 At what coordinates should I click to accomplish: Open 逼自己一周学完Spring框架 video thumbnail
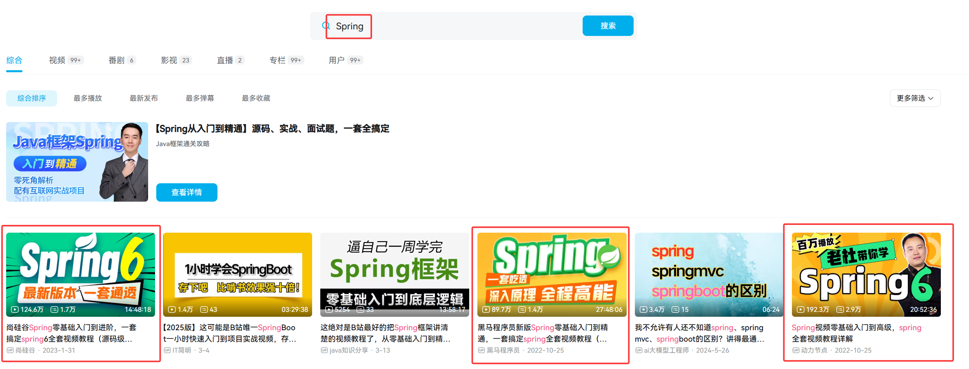pos(395,275)
